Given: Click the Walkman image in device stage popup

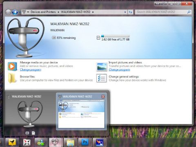Looking at the screenshot, I should tap(31, 114).
